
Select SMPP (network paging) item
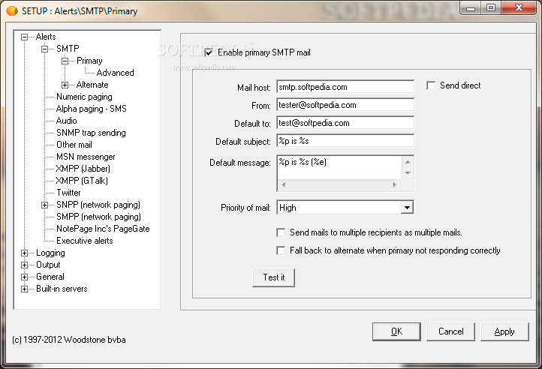(98, 217)
